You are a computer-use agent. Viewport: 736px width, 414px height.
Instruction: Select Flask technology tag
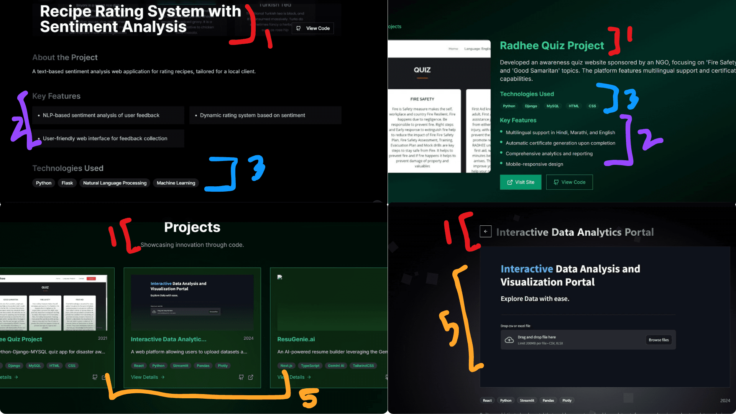[67, 183]
